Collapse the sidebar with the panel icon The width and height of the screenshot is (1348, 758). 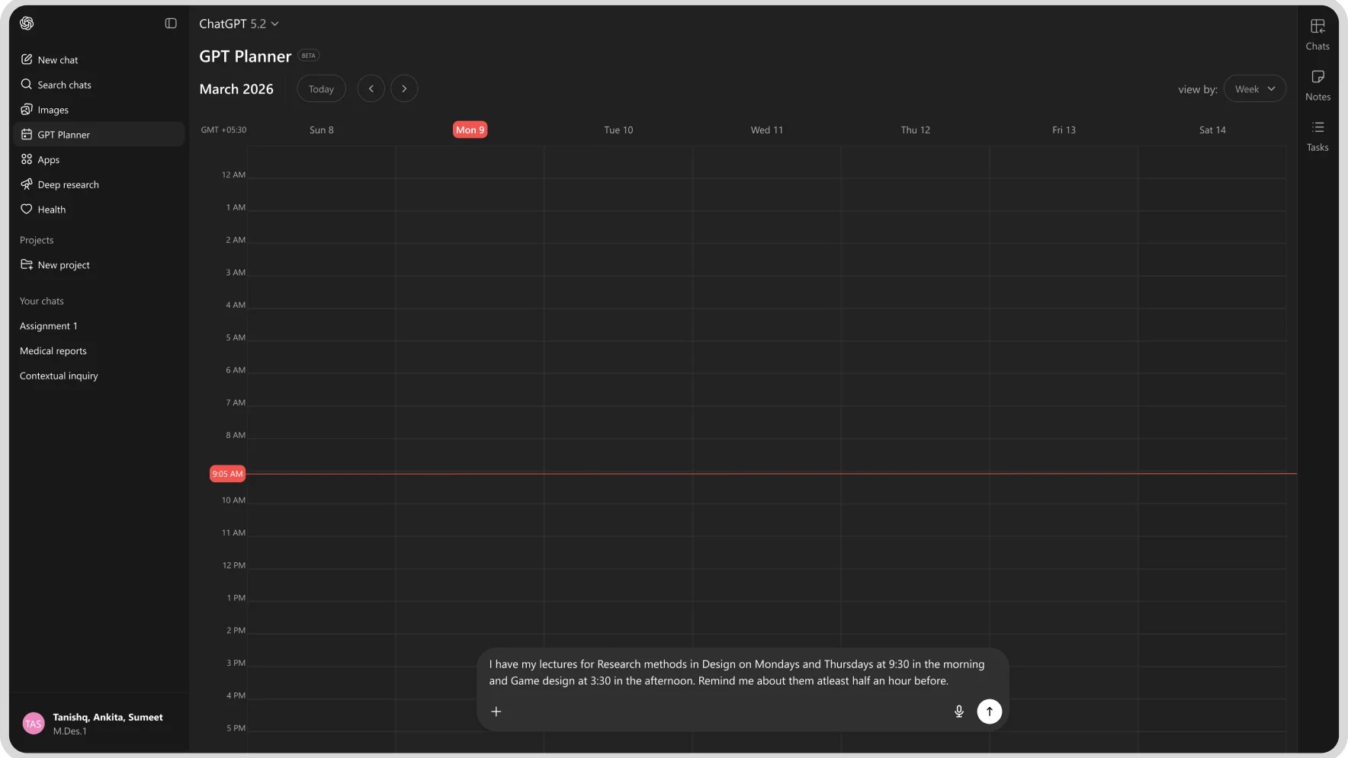(x=171, y=24)
